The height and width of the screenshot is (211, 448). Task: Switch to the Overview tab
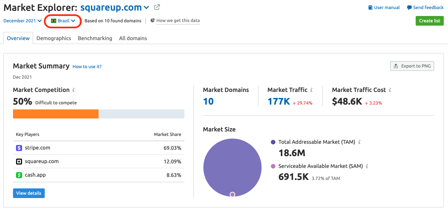point(18,38)
